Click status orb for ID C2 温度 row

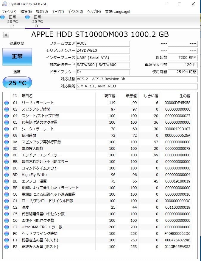[x=7, y=207]
